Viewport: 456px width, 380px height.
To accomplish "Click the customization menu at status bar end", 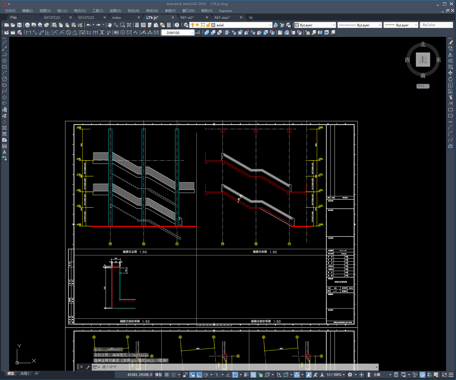I will coord(451,375).
